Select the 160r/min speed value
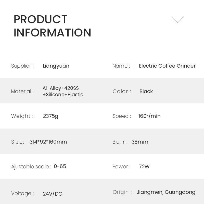Screen dimensions: 204x204 click(x=149, y=116)
